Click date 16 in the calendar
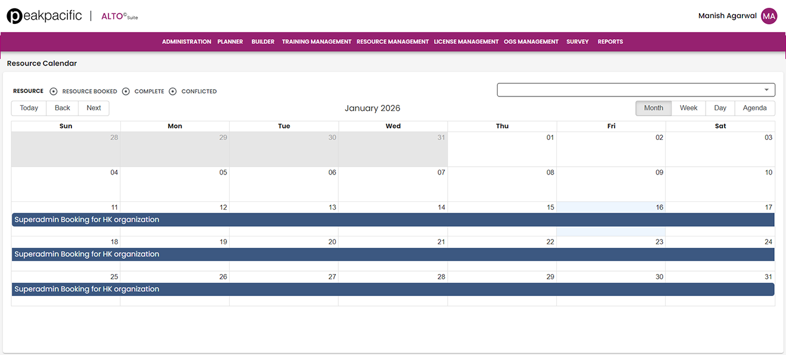 tap(659, 207)
